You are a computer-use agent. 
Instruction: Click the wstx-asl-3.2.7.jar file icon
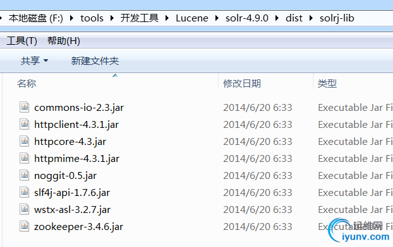pyautogui.click(x=24, y=209)
